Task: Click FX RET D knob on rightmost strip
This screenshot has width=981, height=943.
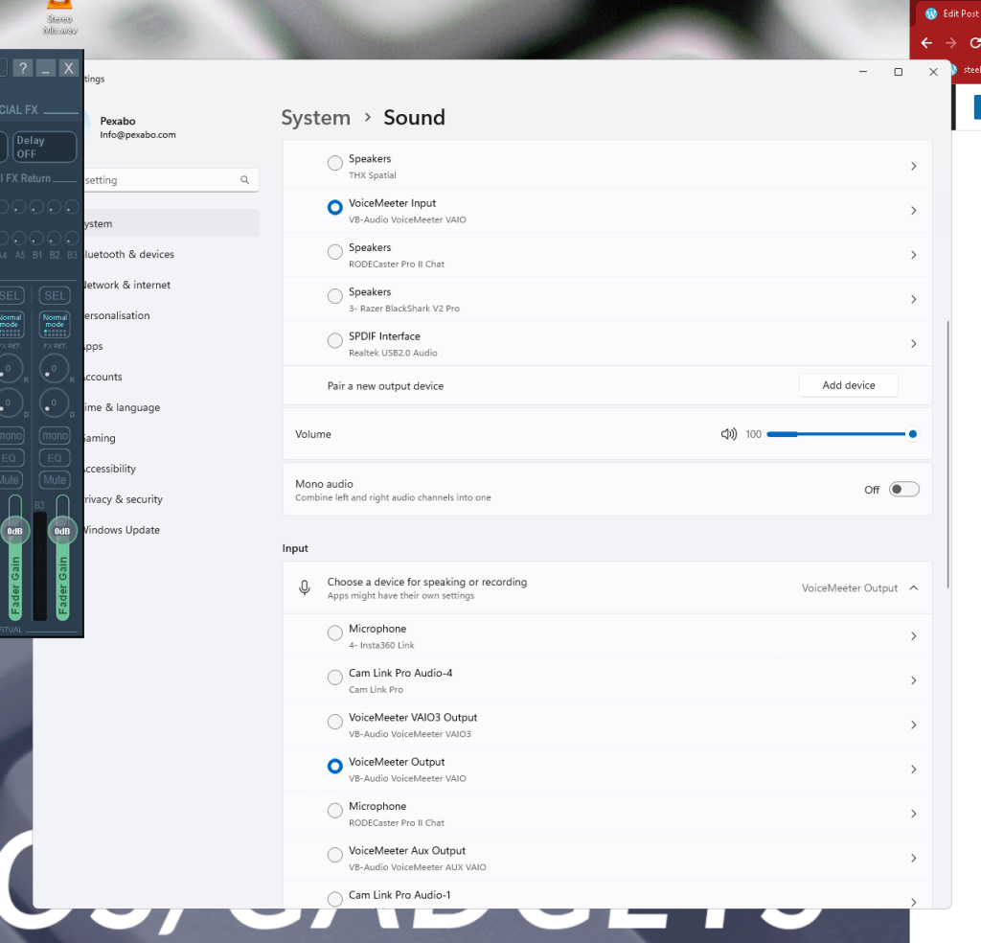Action: tap(54, 403)
